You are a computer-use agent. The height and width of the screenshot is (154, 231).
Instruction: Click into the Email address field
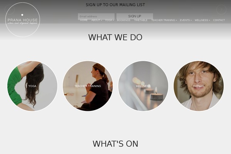[x=96, y=16]
